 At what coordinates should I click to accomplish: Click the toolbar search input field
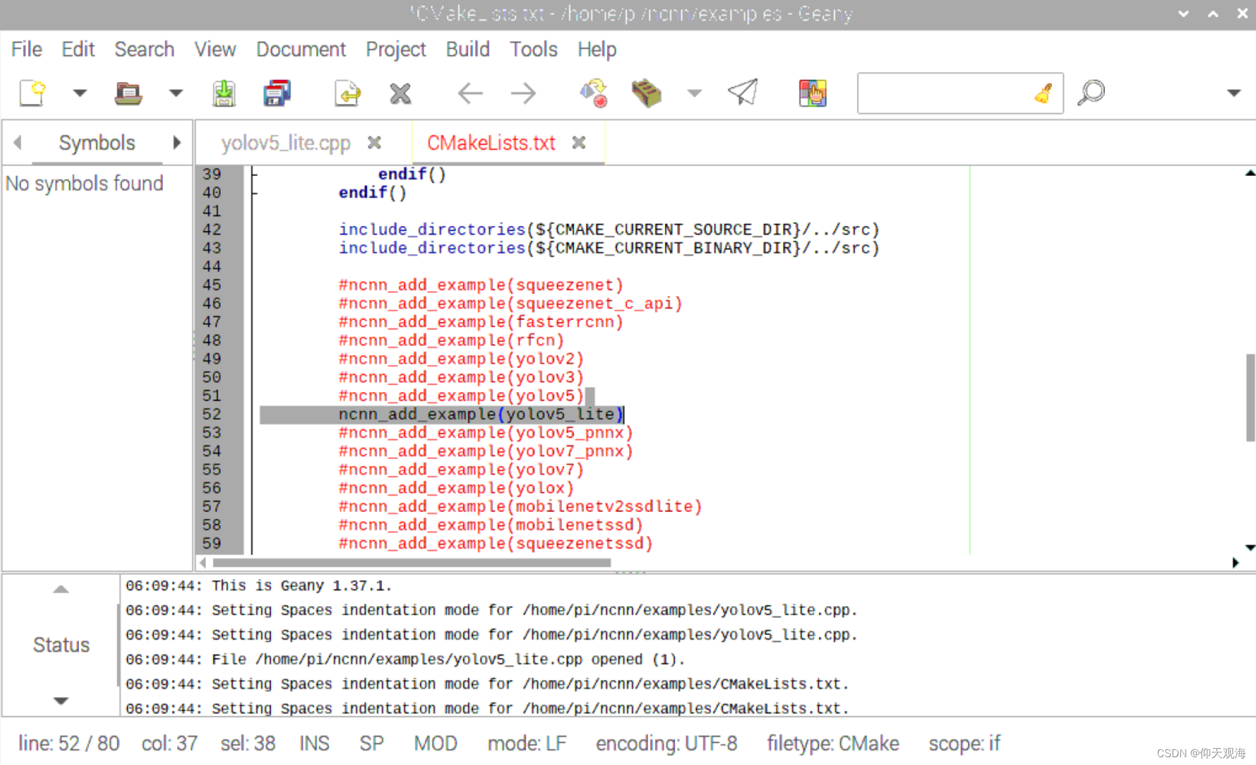[945, 94]
